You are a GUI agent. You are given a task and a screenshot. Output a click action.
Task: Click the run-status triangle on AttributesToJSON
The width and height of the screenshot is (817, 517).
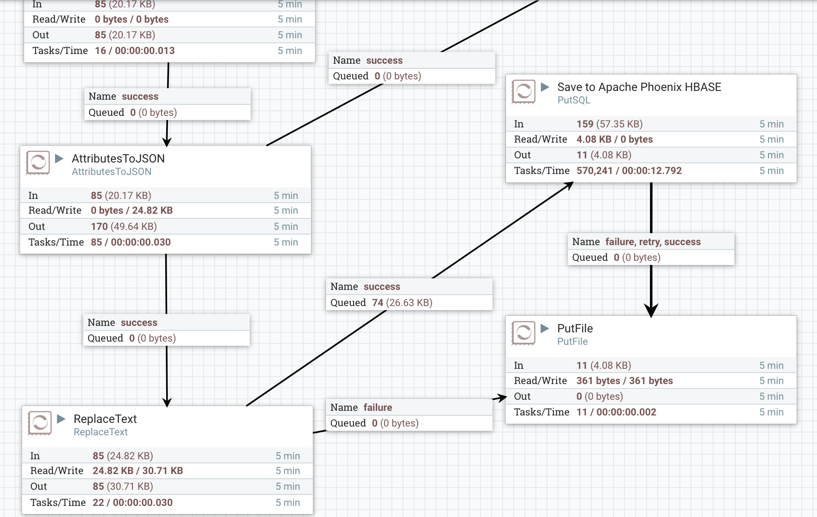[x=58, y=158]
